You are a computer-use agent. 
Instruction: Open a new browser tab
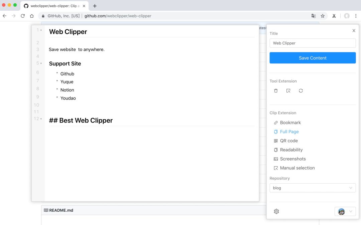click(95, 6)
